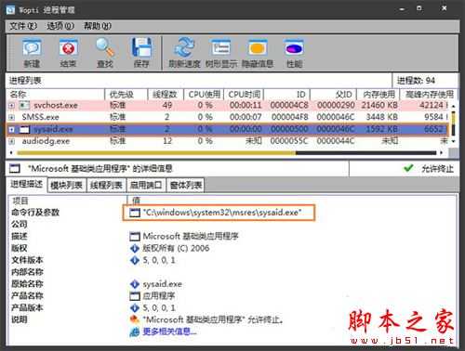Click the 隐藏信息 hide info icon
This screenshot has width=465, height=351.
point(258,48)
